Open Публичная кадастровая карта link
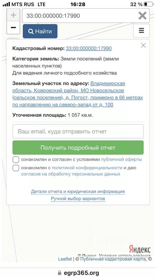 pos(113,259)
